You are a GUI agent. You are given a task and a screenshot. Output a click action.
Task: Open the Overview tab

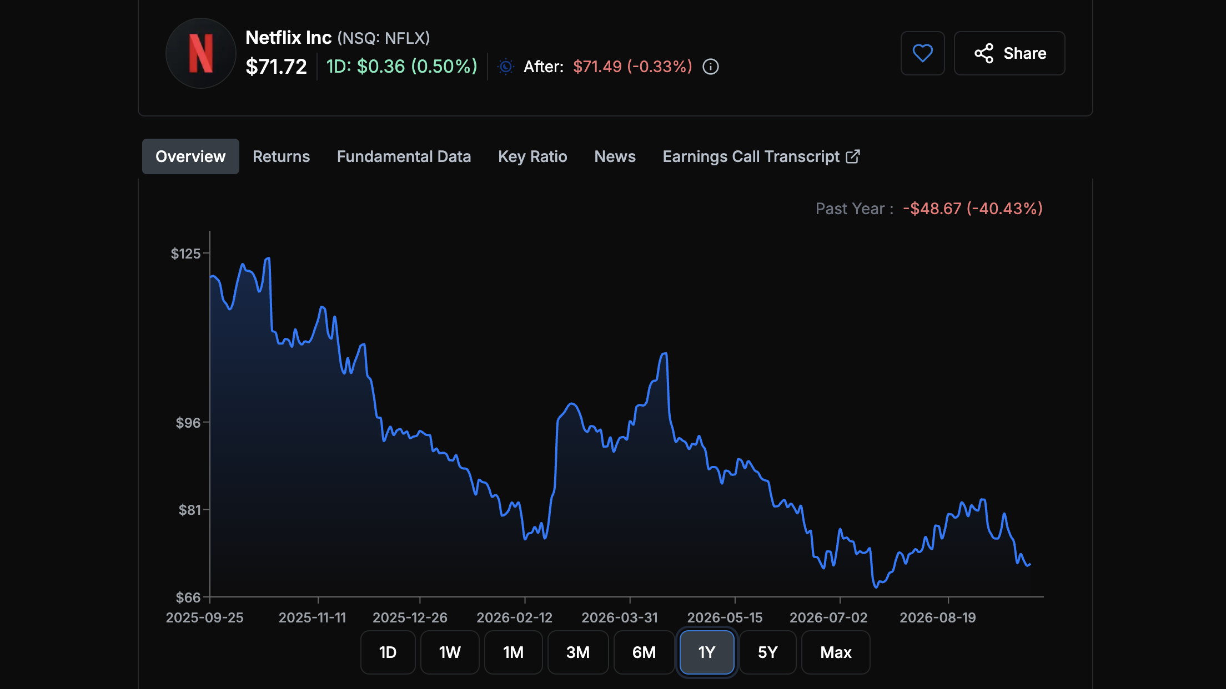coord(190,156)
